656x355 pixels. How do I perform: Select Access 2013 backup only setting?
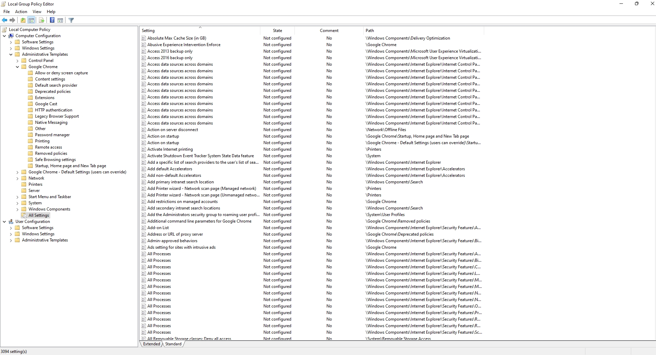click(x=170, y=51)
